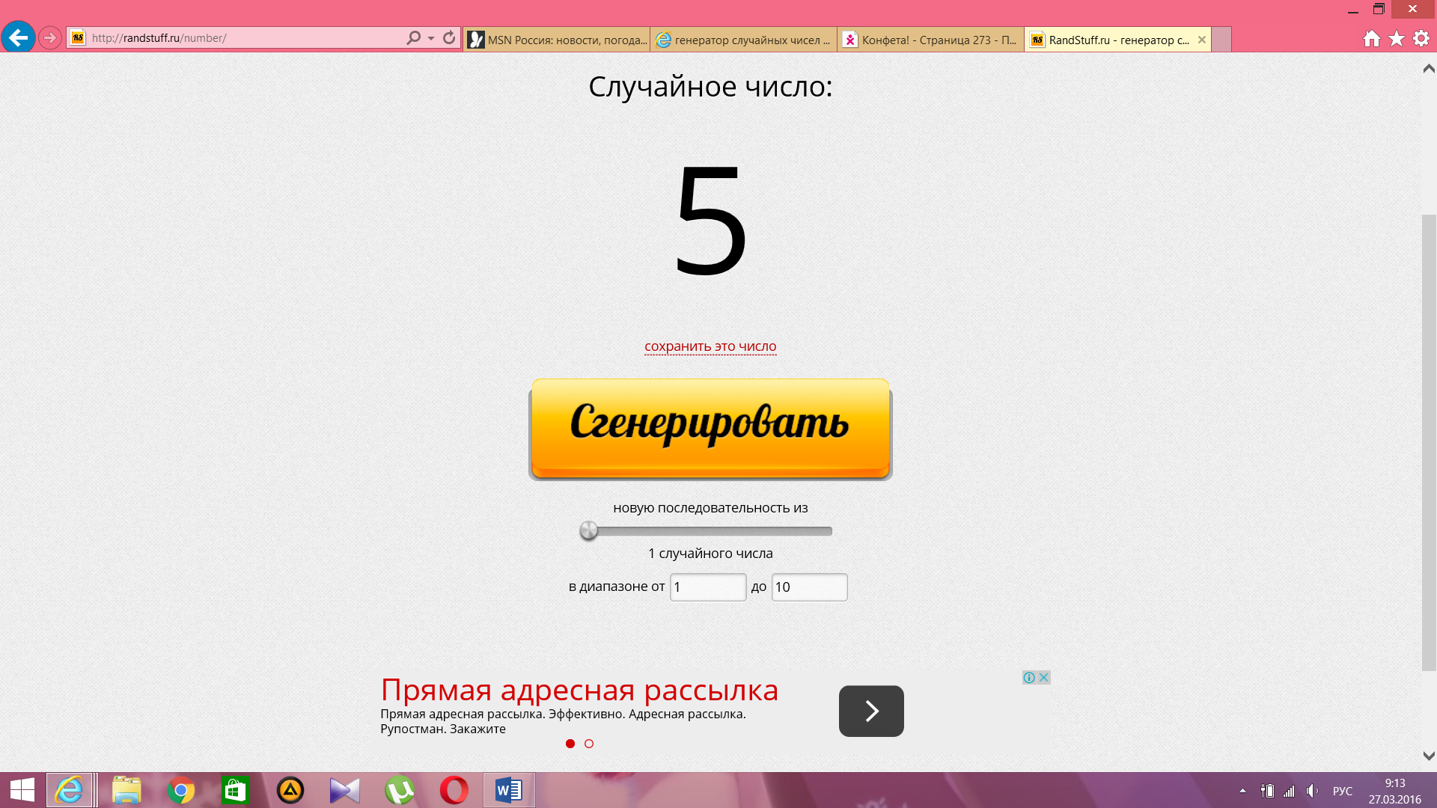Select first red ad carousel dot

coord(570,744)
